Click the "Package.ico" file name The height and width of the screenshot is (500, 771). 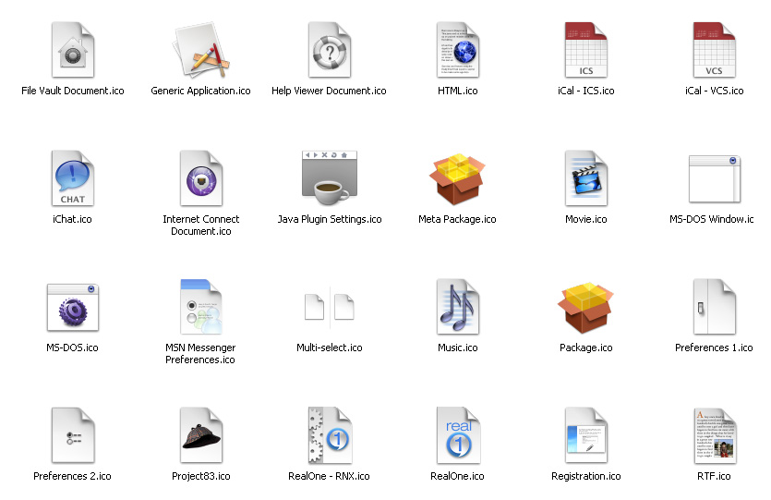(x=586, y=348)
